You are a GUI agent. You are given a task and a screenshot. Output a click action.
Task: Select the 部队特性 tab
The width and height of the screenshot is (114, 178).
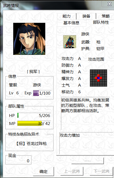click(101, 22)
